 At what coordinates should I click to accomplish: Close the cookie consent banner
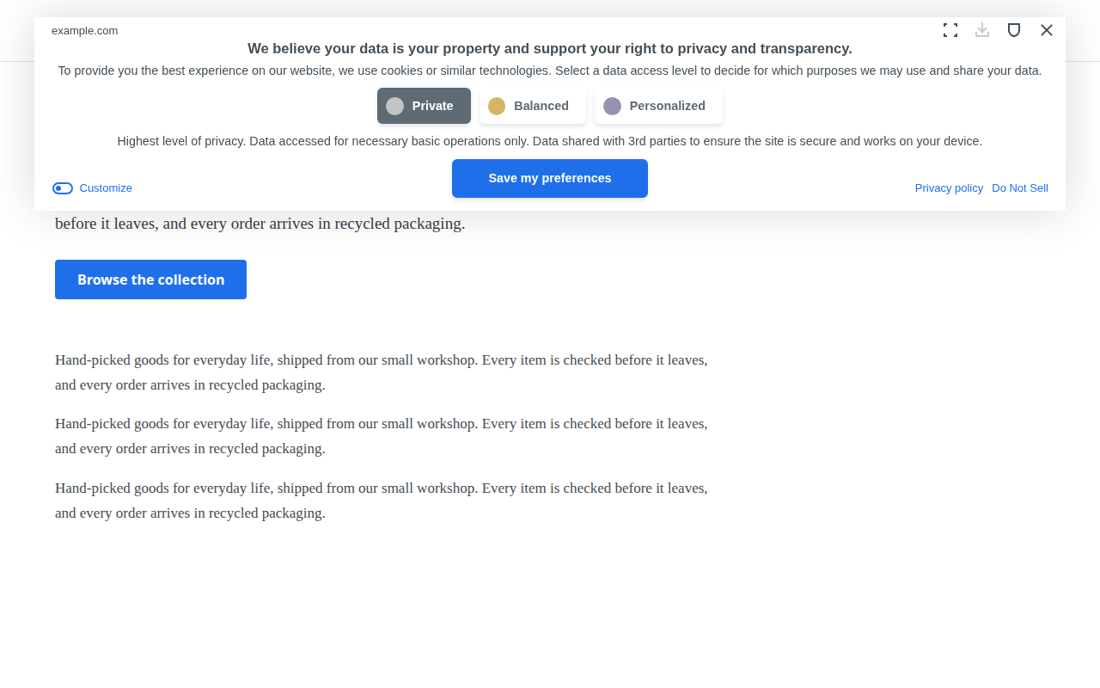click(x=1047, y=30)
